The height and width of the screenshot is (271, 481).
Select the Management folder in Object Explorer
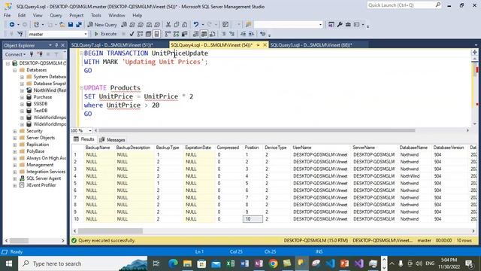click(x=40, y=165)
